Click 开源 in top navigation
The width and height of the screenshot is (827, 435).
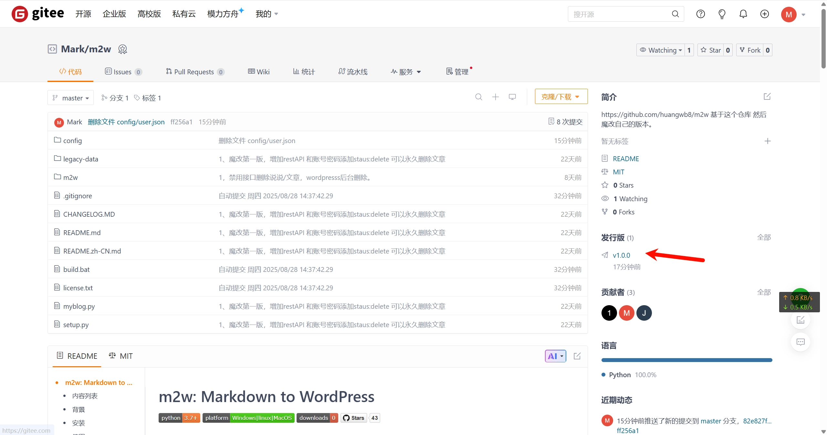83,14
